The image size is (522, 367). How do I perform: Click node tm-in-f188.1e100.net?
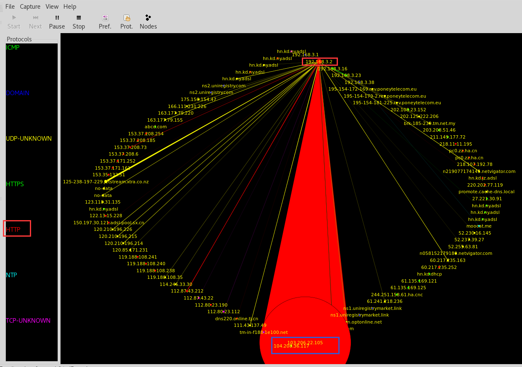pos(264,332)
